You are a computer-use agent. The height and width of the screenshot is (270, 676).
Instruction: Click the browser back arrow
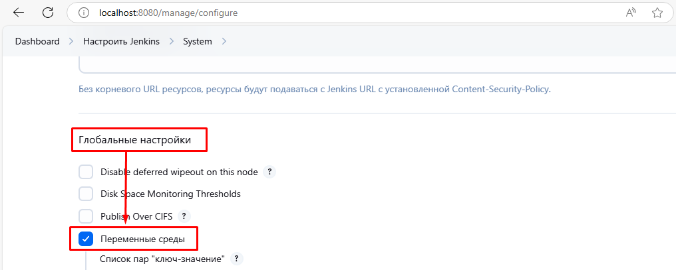tap(19, 13)
